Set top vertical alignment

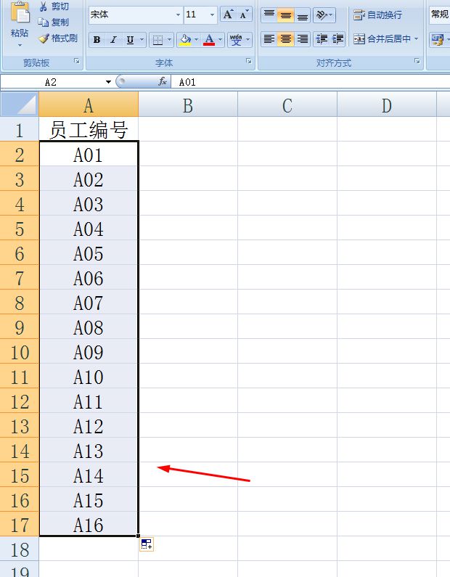(269, 15)
